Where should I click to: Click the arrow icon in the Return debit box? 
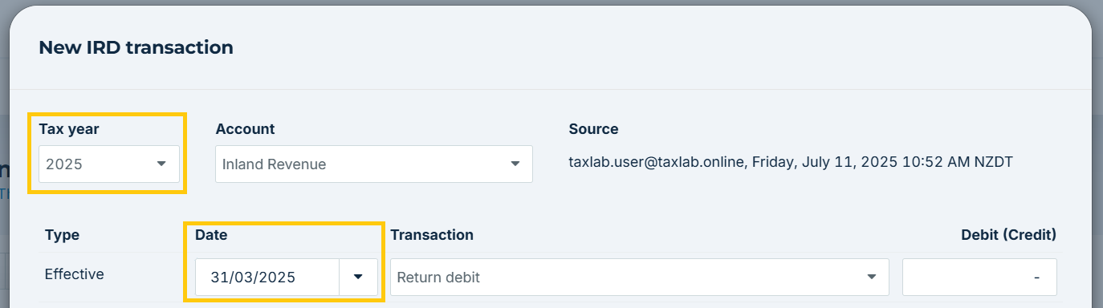click(x=871, y=278)
